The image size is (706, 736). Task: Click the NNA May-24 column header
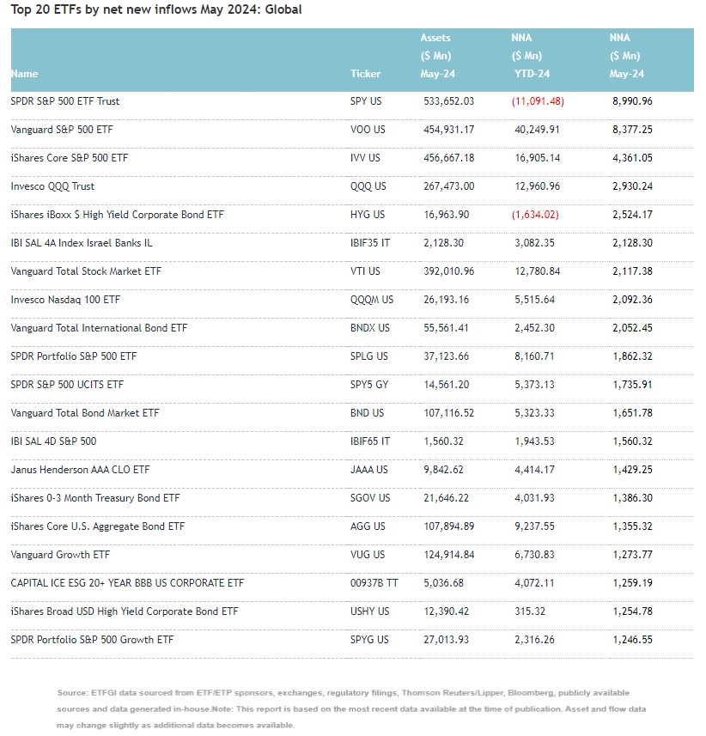pos(626,56)
